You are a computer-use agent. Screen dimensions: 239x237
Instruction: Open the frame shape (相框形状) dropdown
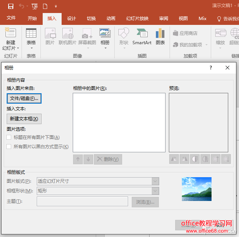[155, 191]
